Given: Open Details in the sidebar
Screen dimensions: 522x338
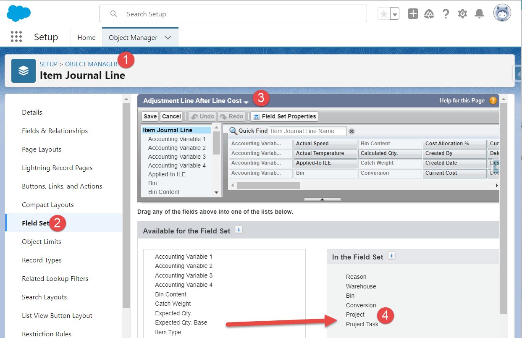Looking at the screenshot, I should (x=32, y=112).
